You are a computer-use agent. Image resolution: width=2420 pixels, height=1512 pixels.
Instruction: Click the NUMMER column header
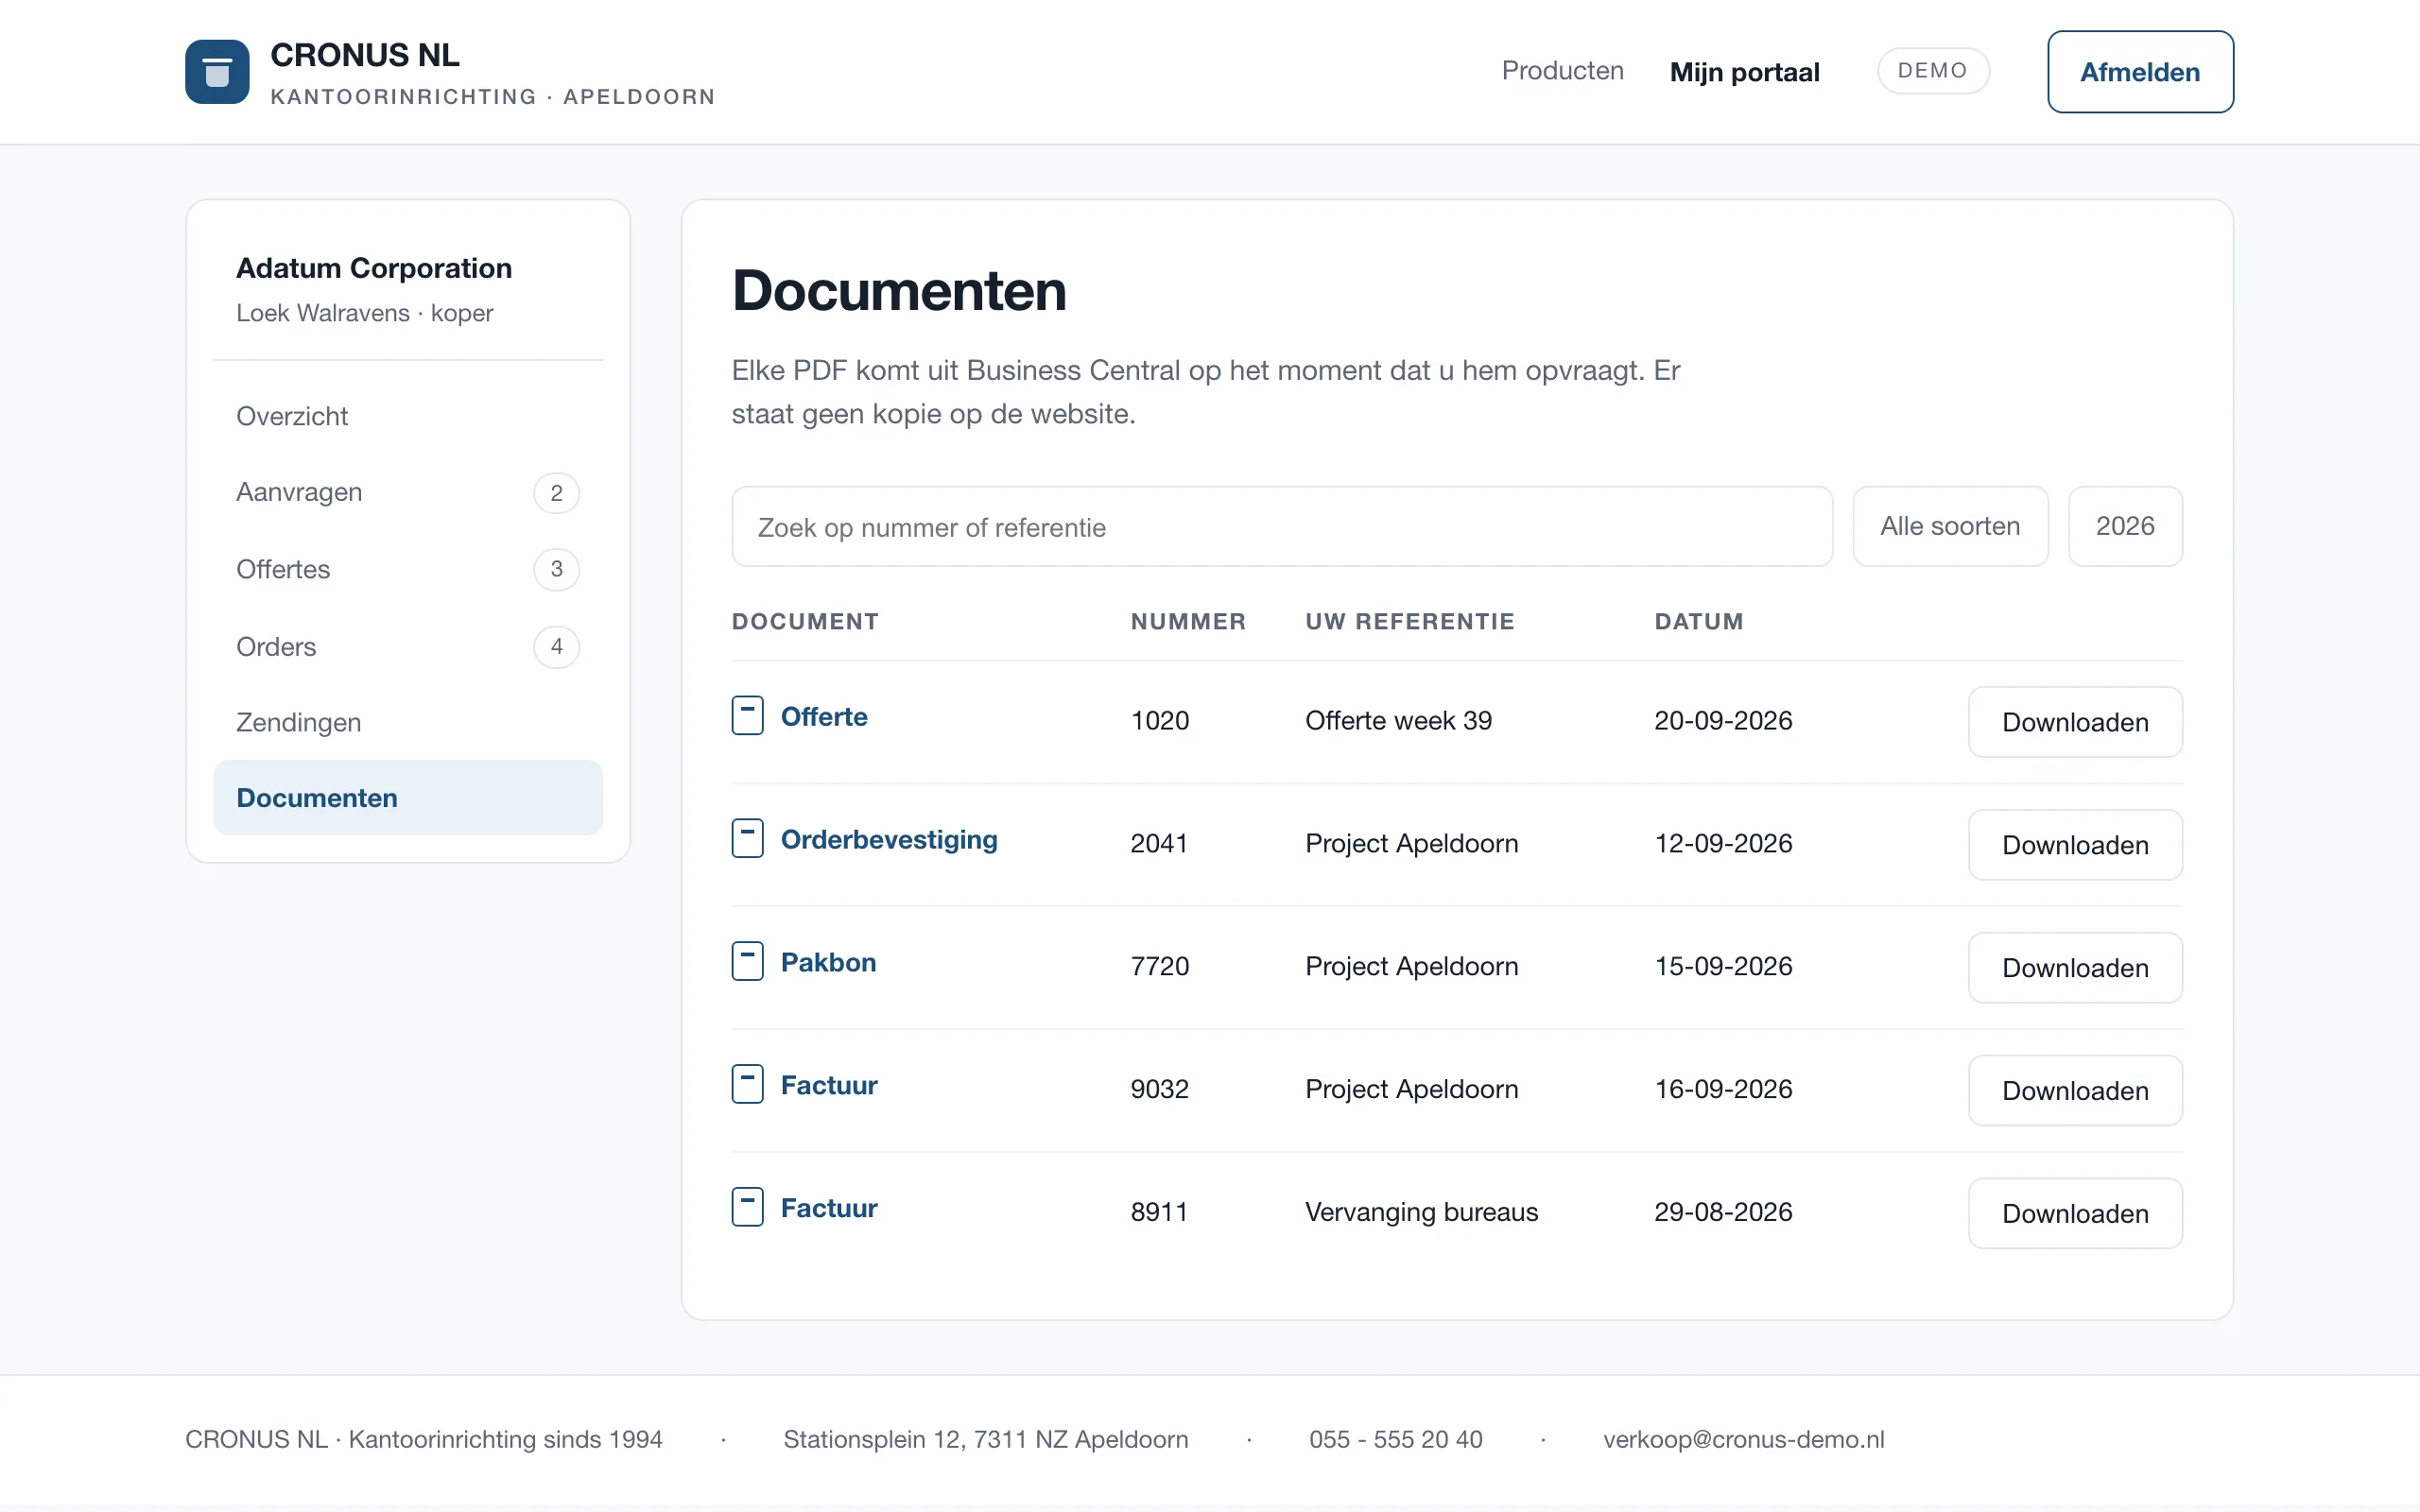click(x=1188, y=622)
